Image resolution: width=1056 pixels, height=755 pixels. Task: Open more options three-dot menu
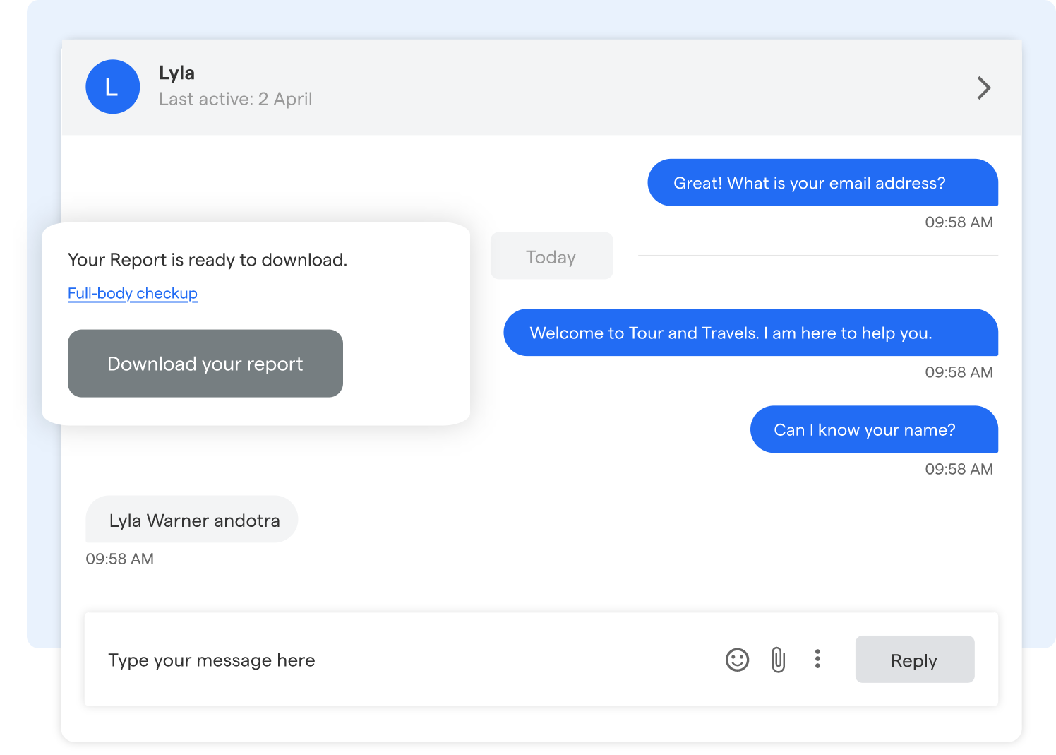(x=817, y=659)
